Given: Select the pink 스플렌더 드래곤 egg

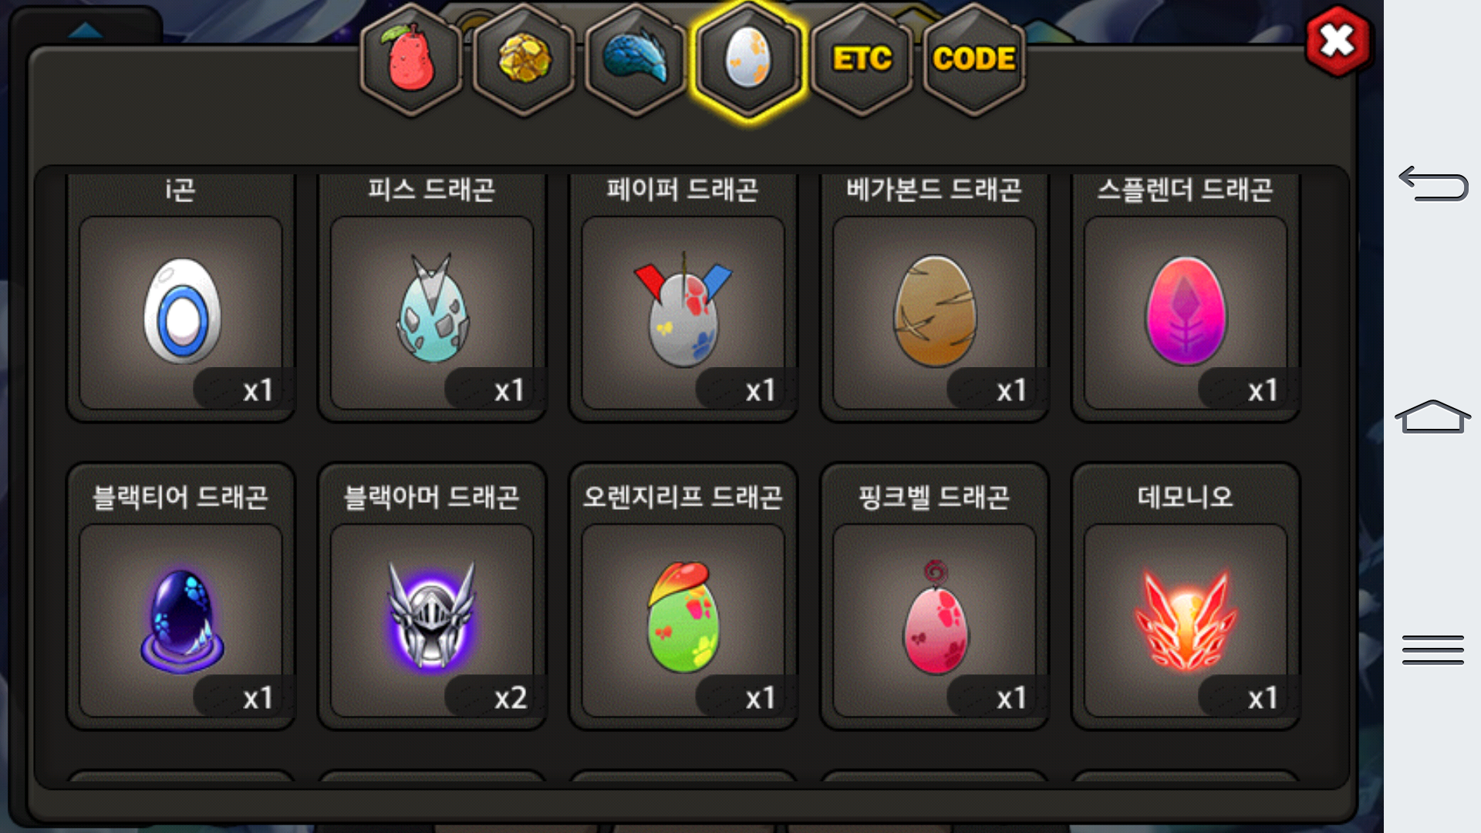Looking at the screenshot, I should 1186,312.
